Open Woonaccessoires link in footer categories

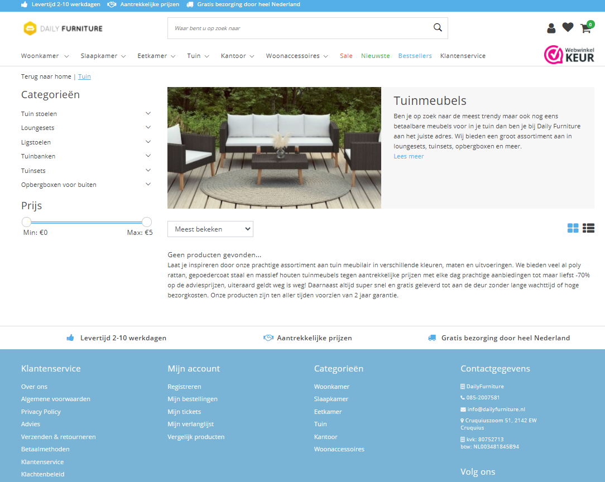coord(339,449)
